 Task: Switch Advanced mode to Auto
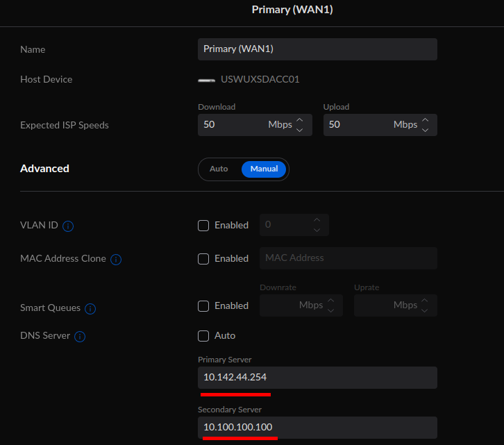(x=219, y=169)
